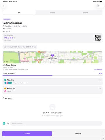Tap Emily, Amanda +2 more text
The height and width of the screenshot is (140, 105).
pyautogui.click(x=20, y=83)
